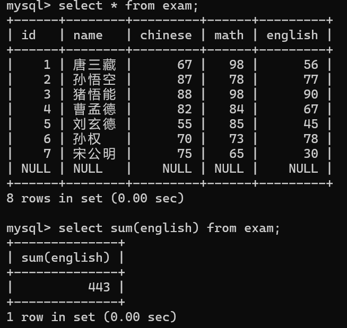Viewport: 347px width, 328px height.
Task: Select the name cell 曹孟德
Action: tap(94, 109)
